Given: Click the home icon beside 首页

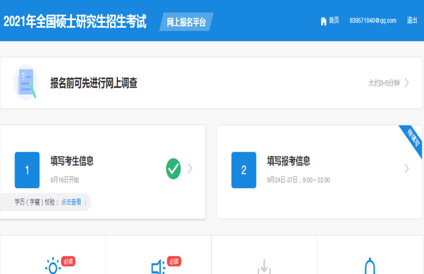Looking at the screenshot, I should tap(323, 21).
